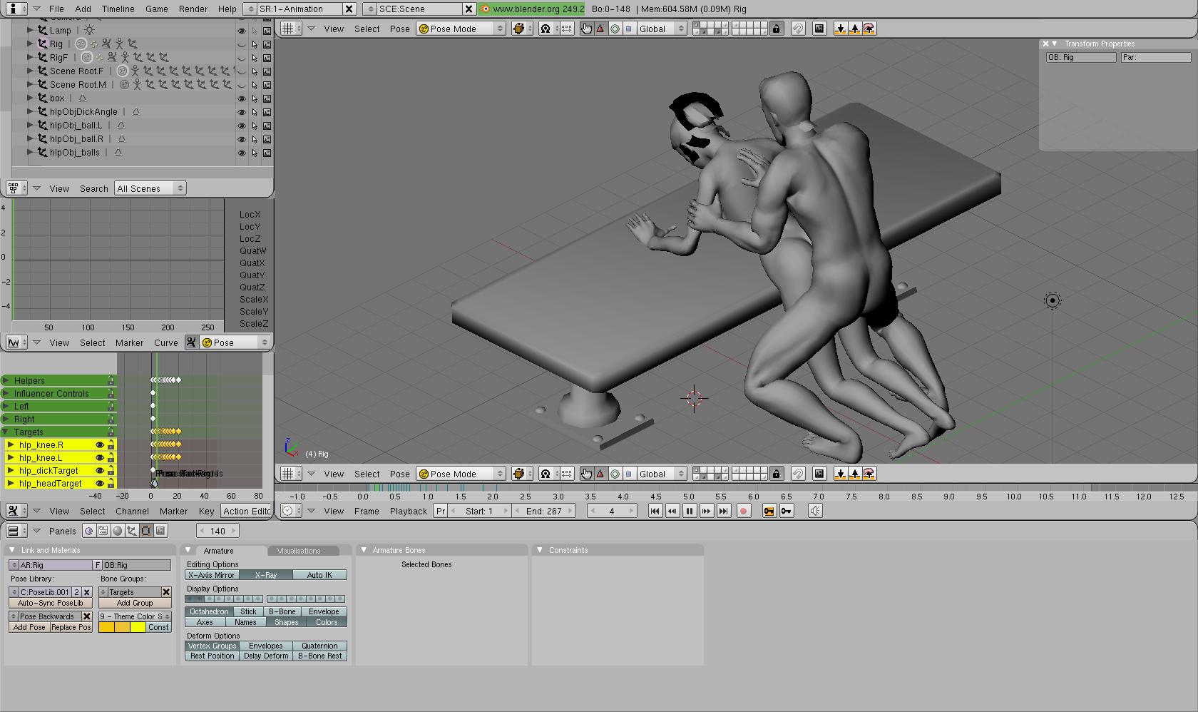Viewport: 1198px width, 712px height.
Task: Click the red record button in timeline
Action: 743,511
